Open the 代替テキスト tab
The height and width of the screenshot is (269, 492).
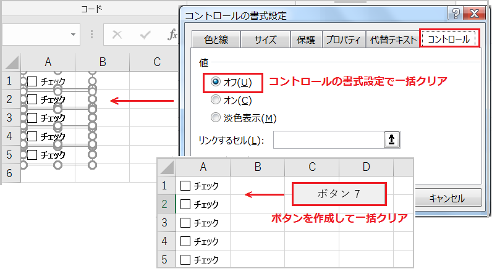392,40
